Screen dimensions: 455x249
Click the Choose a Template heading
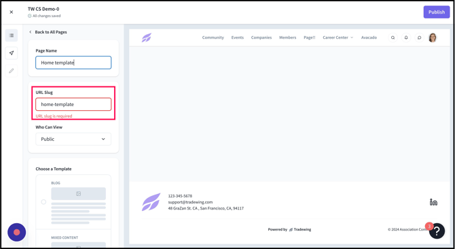54,169
